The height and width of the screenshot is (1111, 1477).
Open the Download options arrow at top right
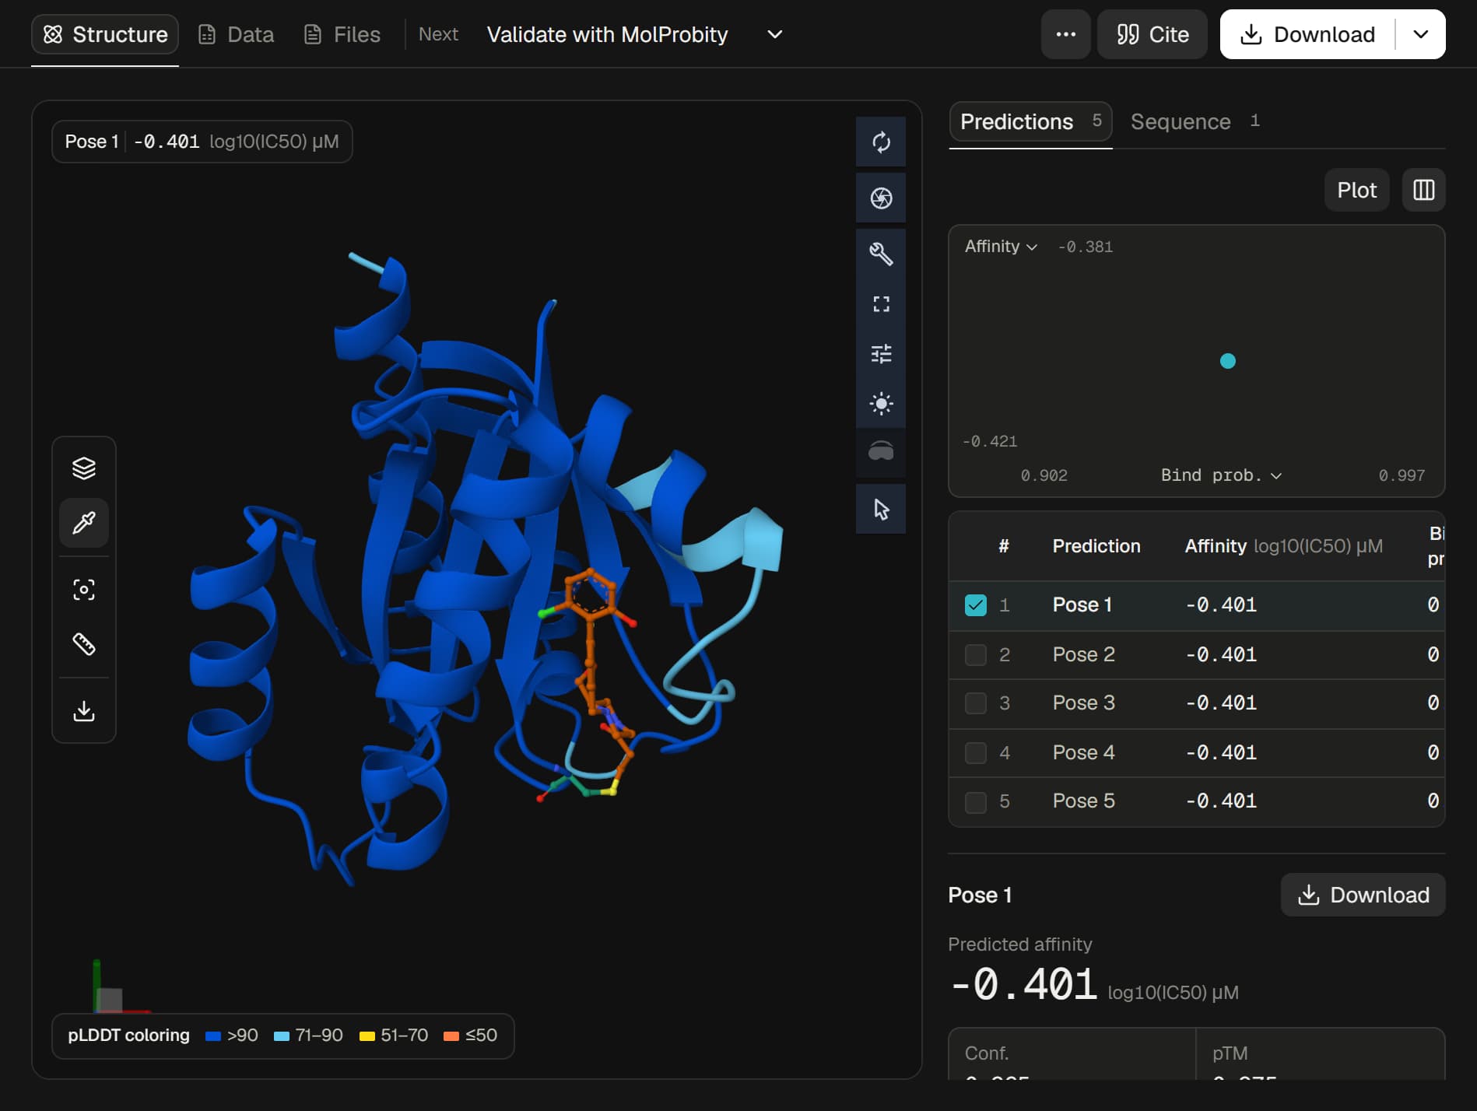(1420, 34)
